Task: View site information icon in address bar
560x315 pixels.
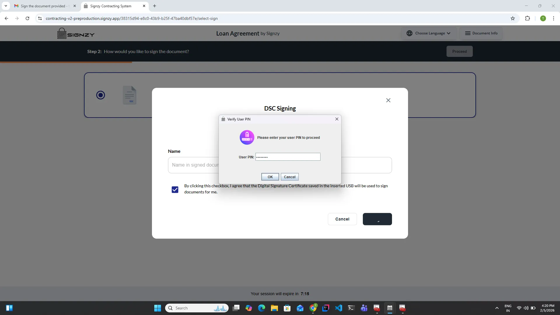Action: tap(40, 18)
